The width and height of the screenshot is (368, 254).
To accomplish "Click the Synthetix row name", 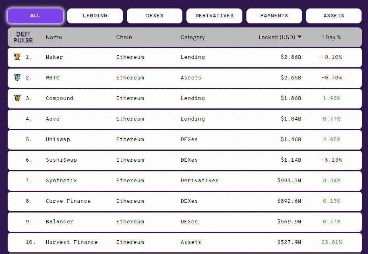I will [x=61, y=181].
